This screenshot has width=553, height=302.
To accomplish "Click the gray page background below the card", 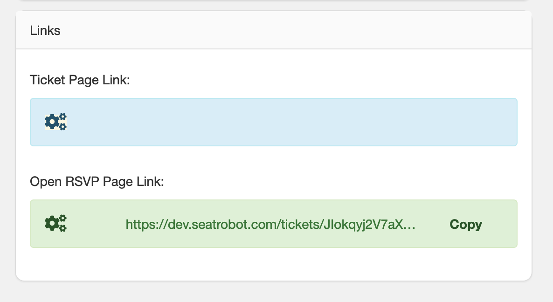I will coord(274,292).
